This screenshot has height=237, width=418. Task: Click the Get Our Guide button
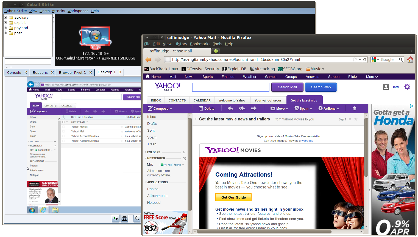pos(233,197)
